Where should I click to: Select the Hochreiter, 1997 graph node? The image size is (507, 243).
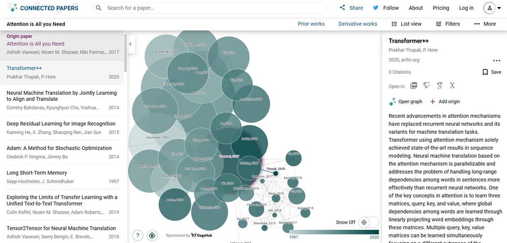click(x=158, y=141)
